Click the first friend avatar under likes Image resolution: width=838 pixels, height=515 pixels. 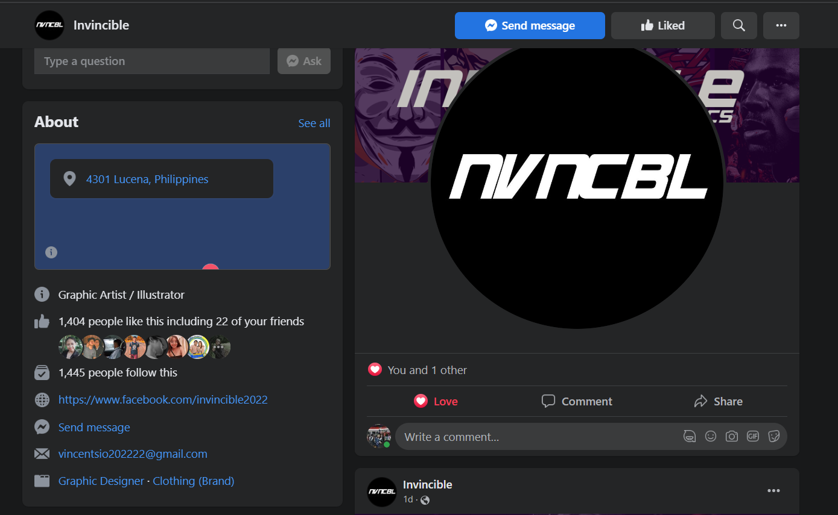(x=70, y=347)
